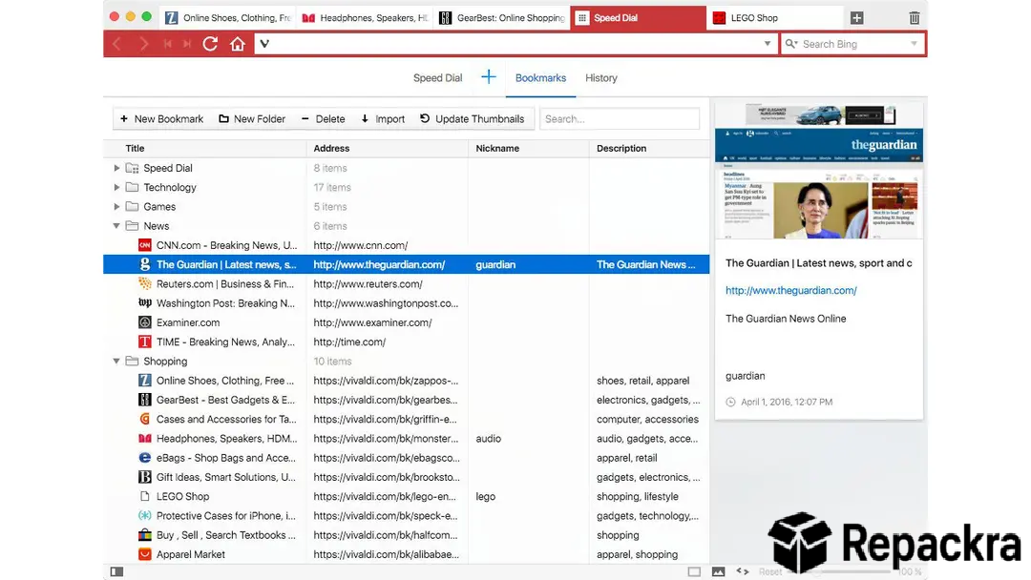Screen dimensions: 1031x580
Task: Click the eBags bookmark favicon
Action: point(145,458)
